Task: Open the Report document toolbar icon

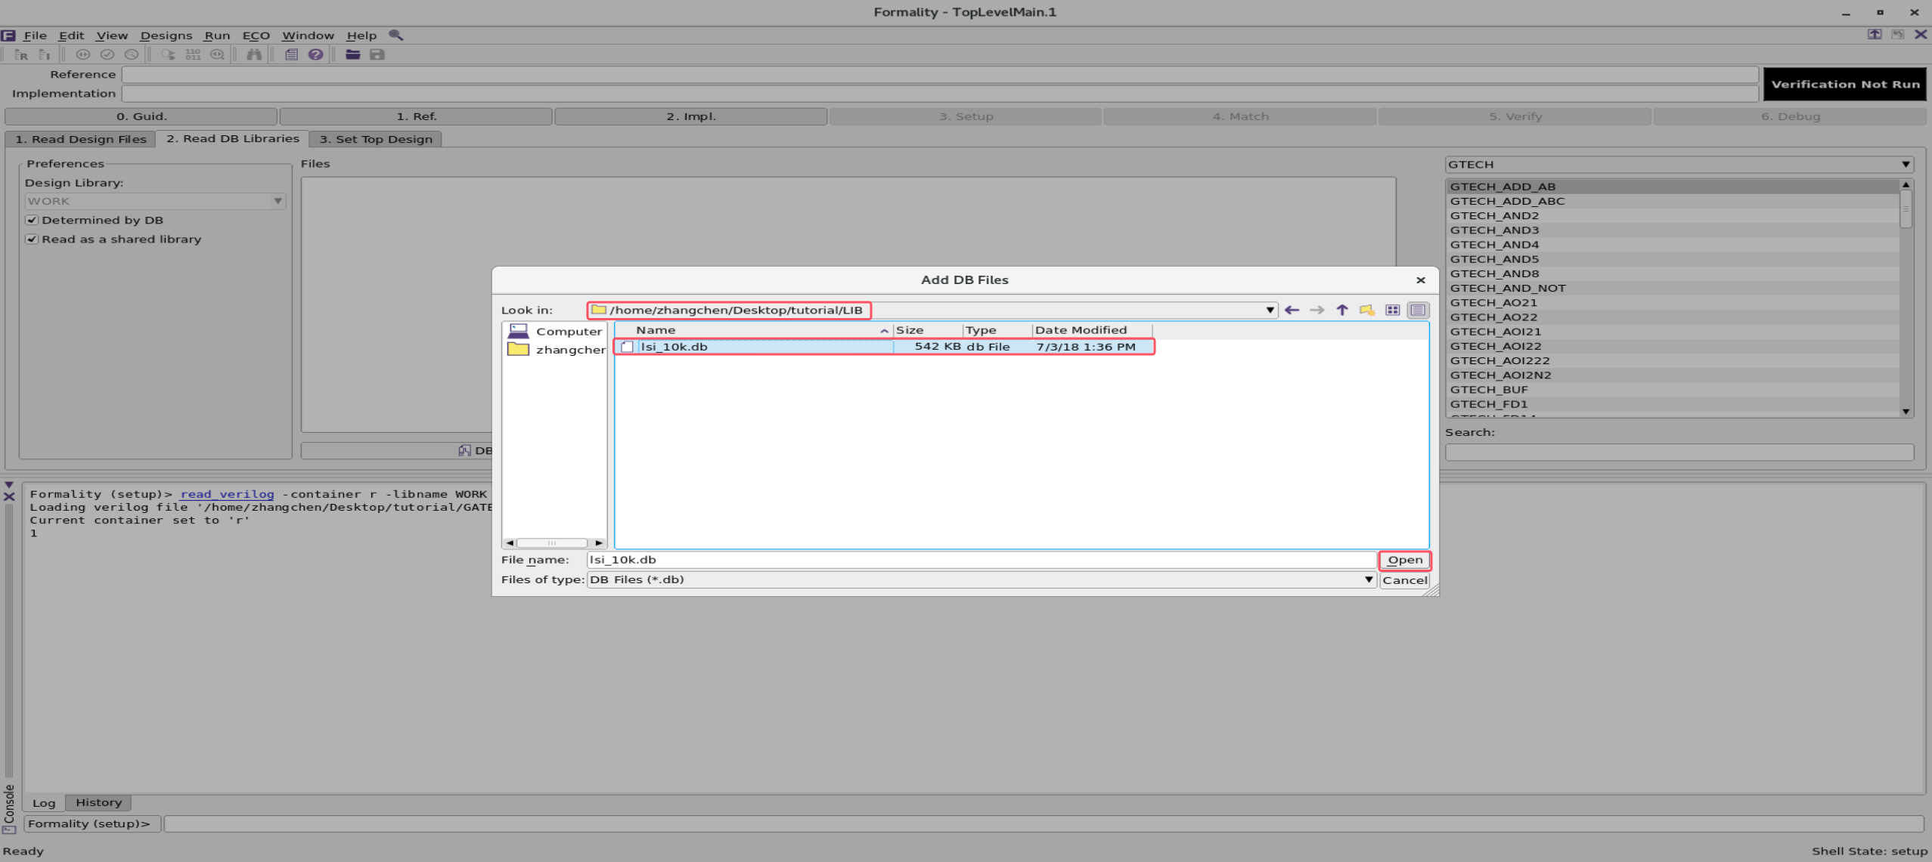Action: click(292, 54)
